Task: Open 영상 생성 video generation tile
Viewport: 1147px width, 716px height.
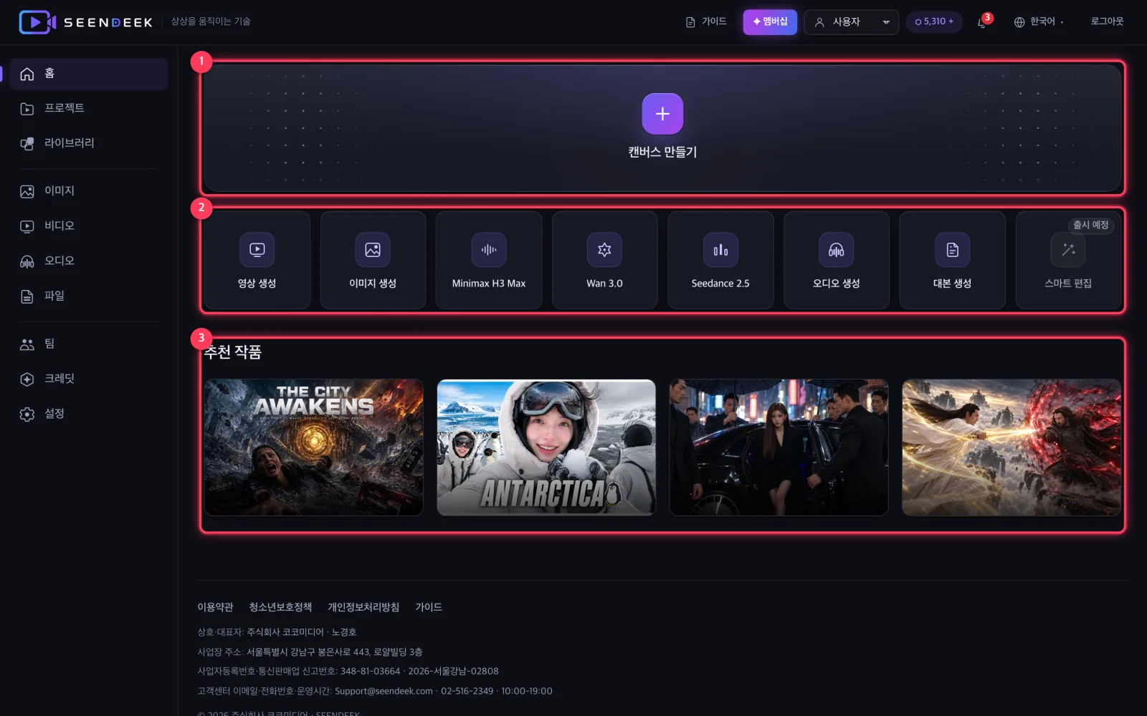Action: pos(257,260)
